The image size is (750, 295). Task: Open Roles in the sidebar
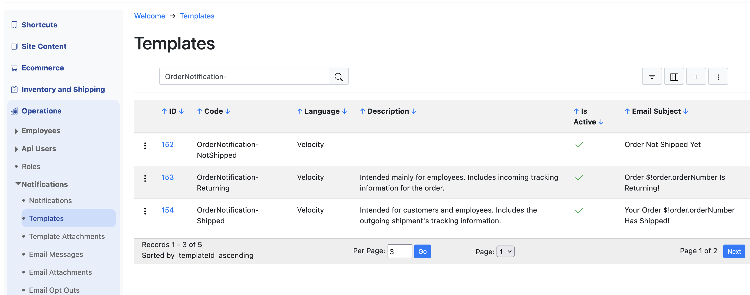(31, 166)
